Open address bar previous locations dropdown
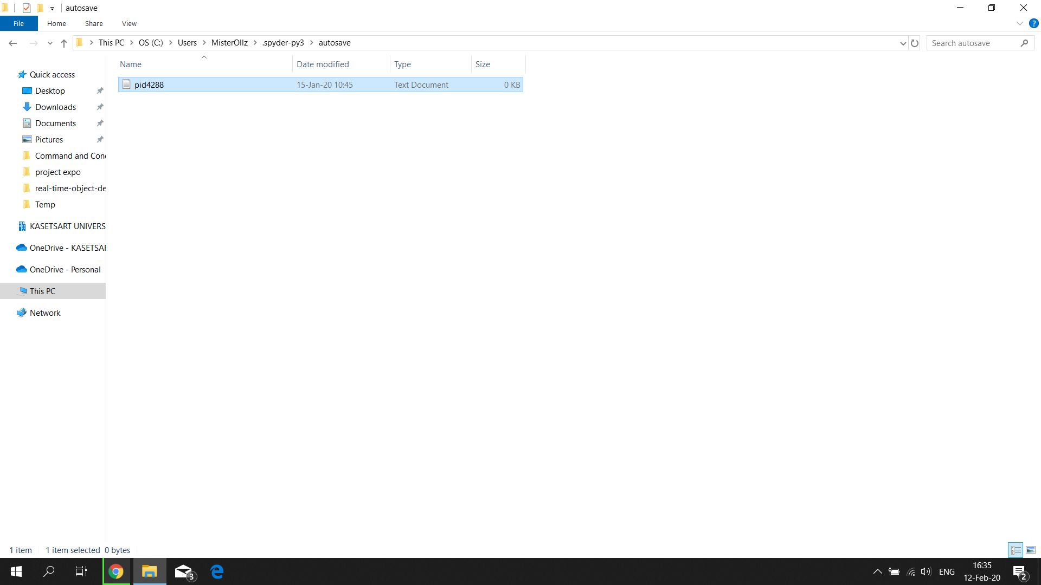 (x=903, y=43)
